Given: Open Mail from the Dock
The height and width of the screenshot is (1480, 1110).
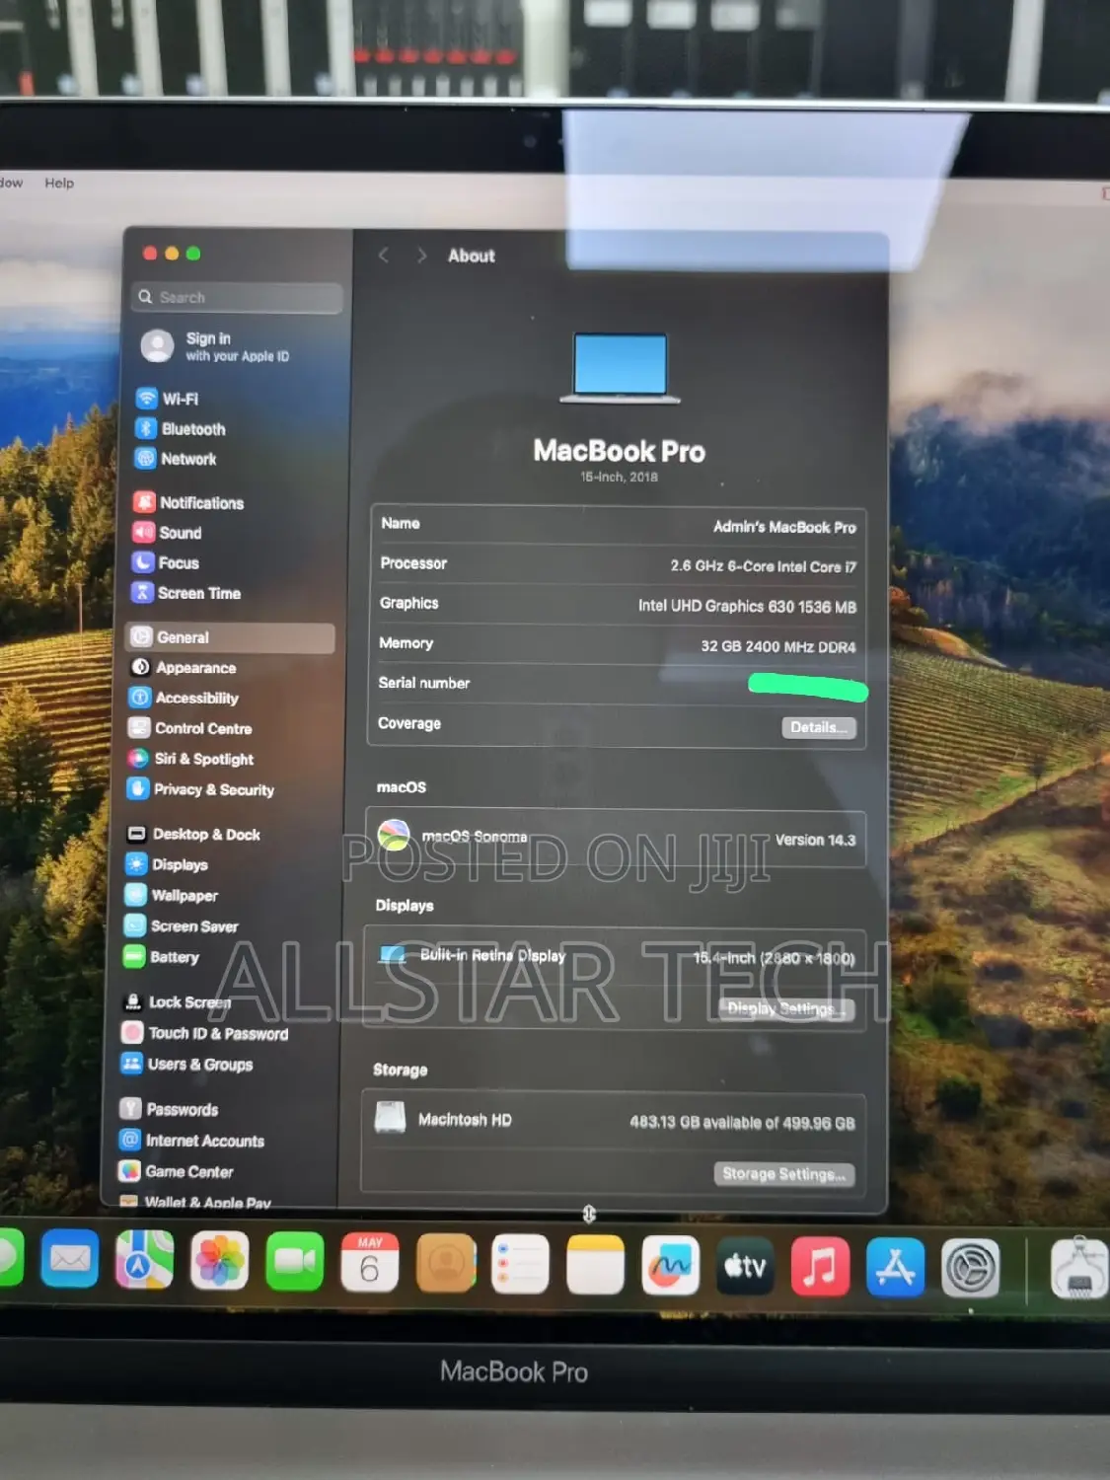Looking at the screenshot, I should tap(70, 1258).
